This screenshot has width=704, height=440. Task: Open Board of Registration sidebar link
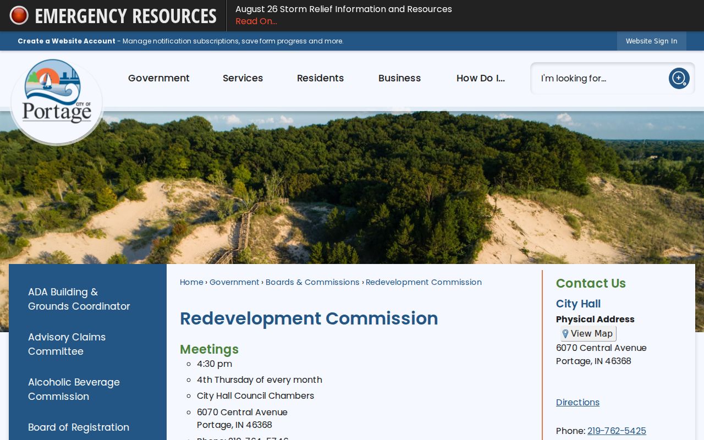tap(79, 427)
